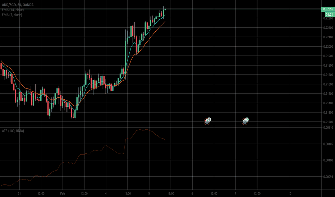Select the AUD/SGD, 60, OANDA symbol title

click(x=18, y=5)
